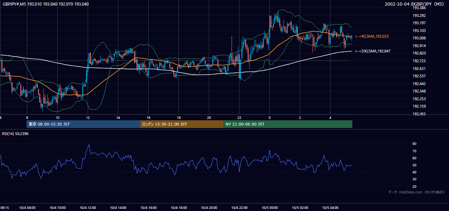
Task: Click hour tick 14 below the price chart
Action: 118,117
